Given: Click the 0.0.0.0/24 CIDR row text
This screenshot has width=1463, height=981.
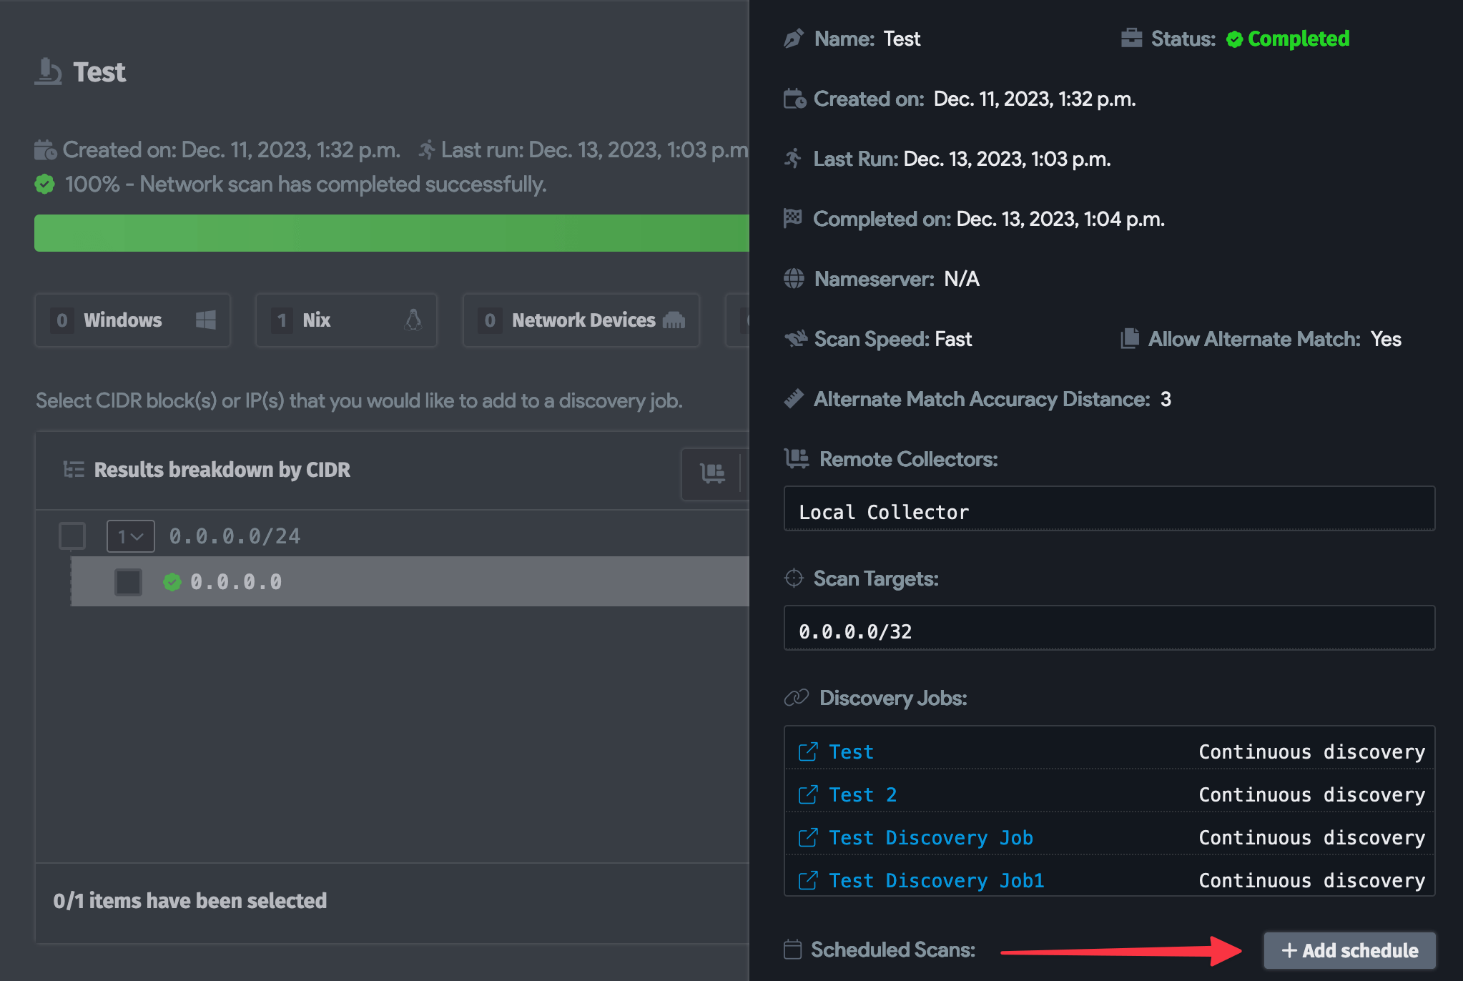Looking at the screenshot, I should (235, 536).
